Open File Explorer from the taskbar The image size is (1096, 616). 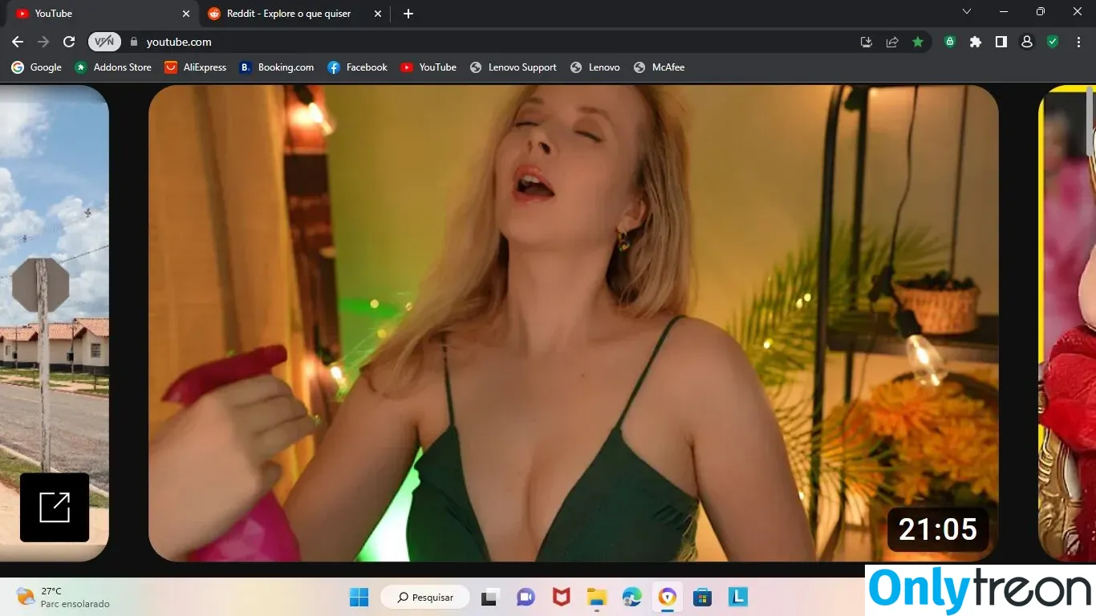click(x=597, y=597)
